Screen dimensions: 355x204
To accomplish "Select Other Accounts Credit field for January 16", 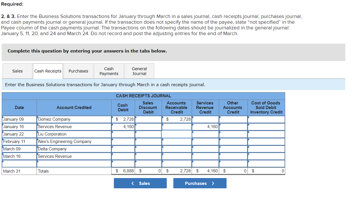I will (x=233, y=127).
